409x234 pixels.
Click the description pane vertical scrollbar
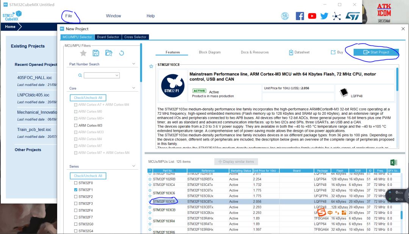click(x=397, y=80)
